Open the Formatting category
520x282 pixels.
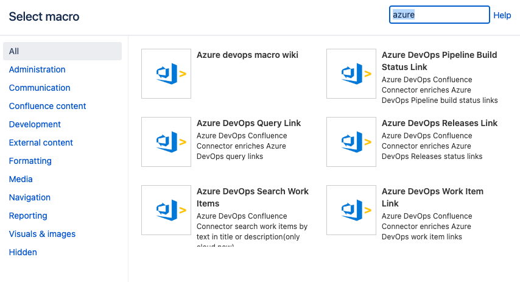30,161
